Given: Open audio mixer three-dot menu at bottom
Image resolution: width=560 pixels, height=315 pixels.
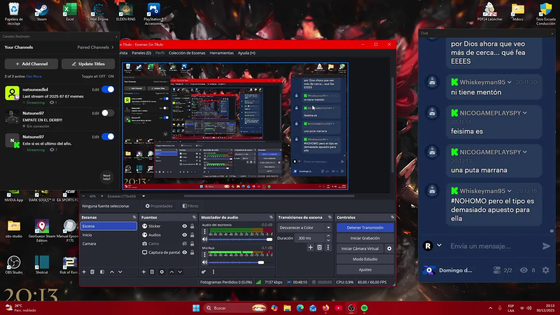Looking at the screenshot, I should [x=213, y=272].
